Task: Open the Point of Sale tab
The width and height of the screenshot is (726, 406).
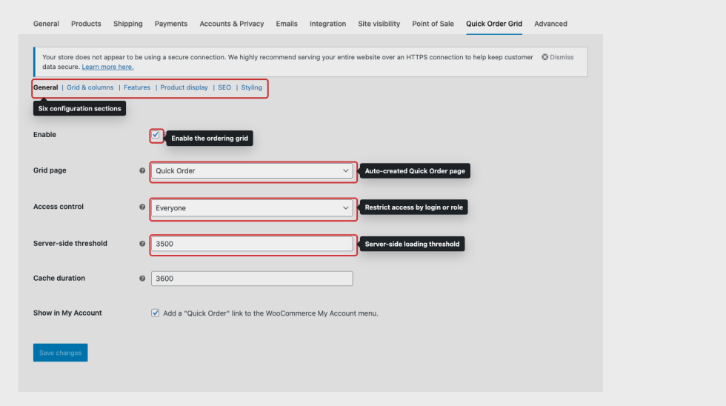Action: point(433,24)
